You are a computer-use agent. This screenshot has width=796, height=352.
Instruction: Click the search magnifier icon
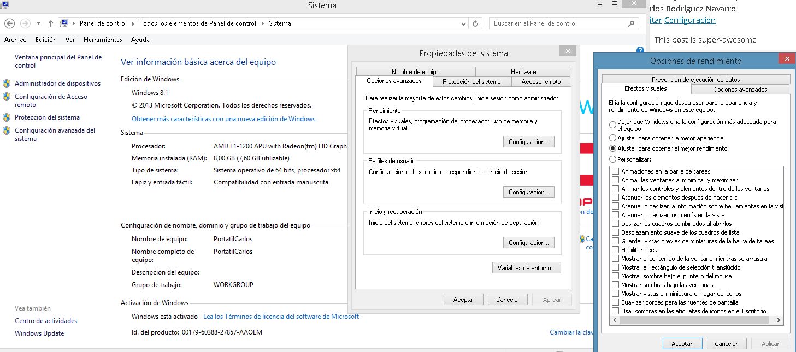[x=632, y=23]
